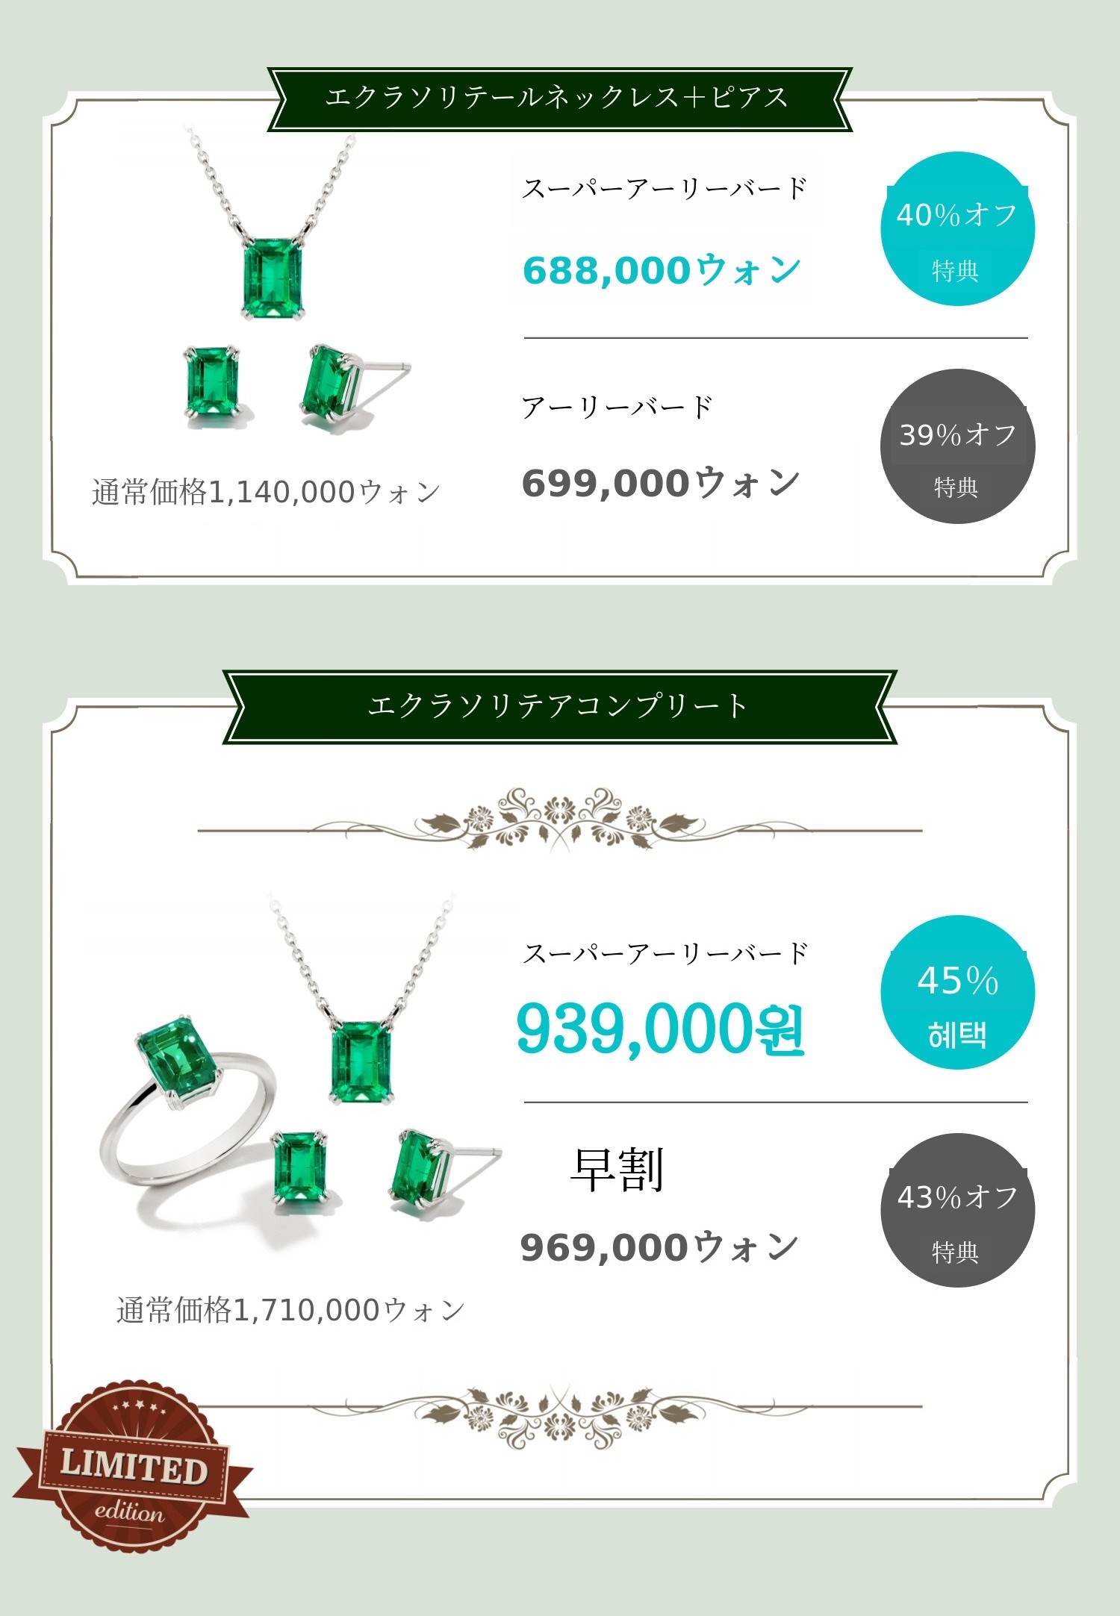Click the 通常価格1,140,000ウォン text
The height and width of the screenshot is (1616, 1120).
tap(266, 493)
